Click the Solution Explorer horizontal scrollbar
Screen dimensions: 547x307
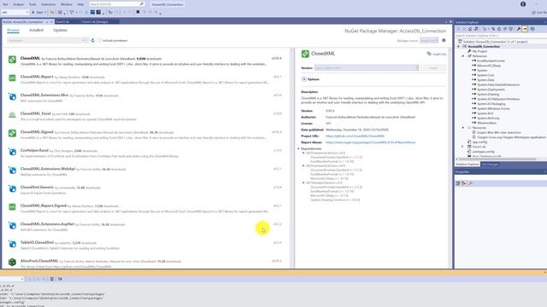click(x=497, y=159)
